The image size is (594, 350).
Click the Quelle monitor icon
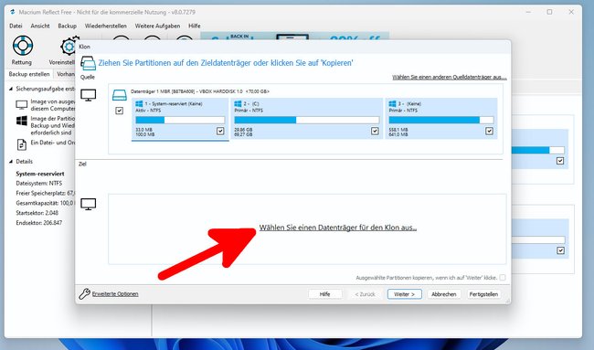[89, 95]
